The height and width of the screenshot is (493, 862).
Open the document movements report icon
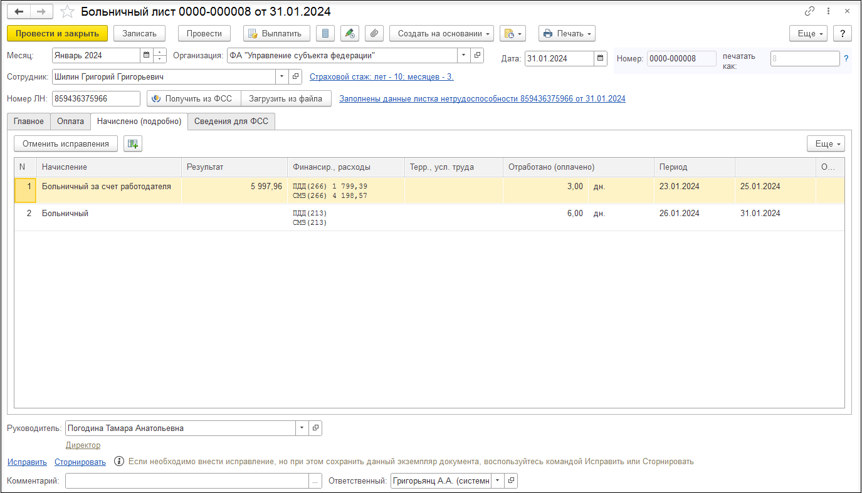pyautogui.click(x=325, y=33)
